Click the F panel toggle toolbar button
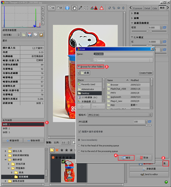This screenshot has height=187, width=171. (x=59, y=8)
